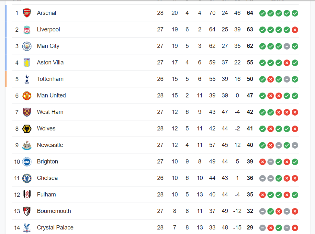Click Aston Villa's red loss indicator

[287, 63]
